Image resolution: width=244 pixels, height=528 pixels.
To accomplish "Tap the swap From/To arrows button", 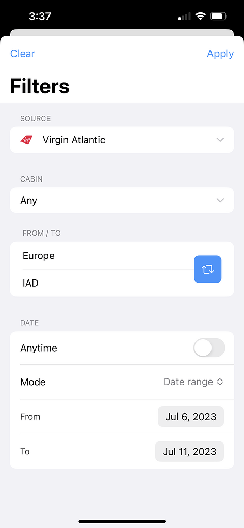I will [x=207, y=269].
